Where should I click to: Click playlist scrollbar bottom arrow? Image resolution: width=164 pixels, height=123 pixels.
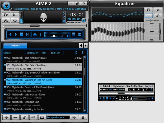pos(85,110)
